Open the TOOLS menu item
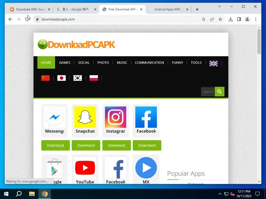 click(196, 62)
